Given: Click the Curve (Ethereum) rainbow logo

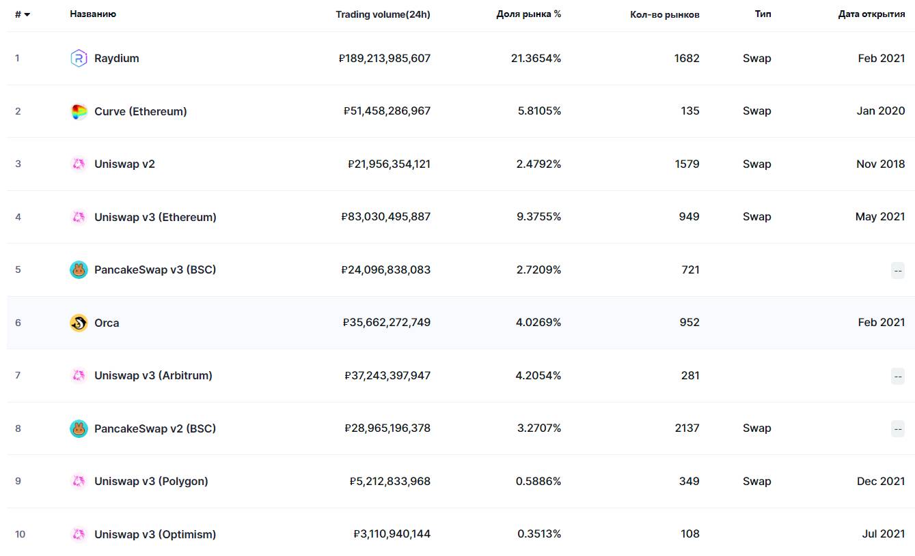Looking at the screenshot, I should coord(79,111).
